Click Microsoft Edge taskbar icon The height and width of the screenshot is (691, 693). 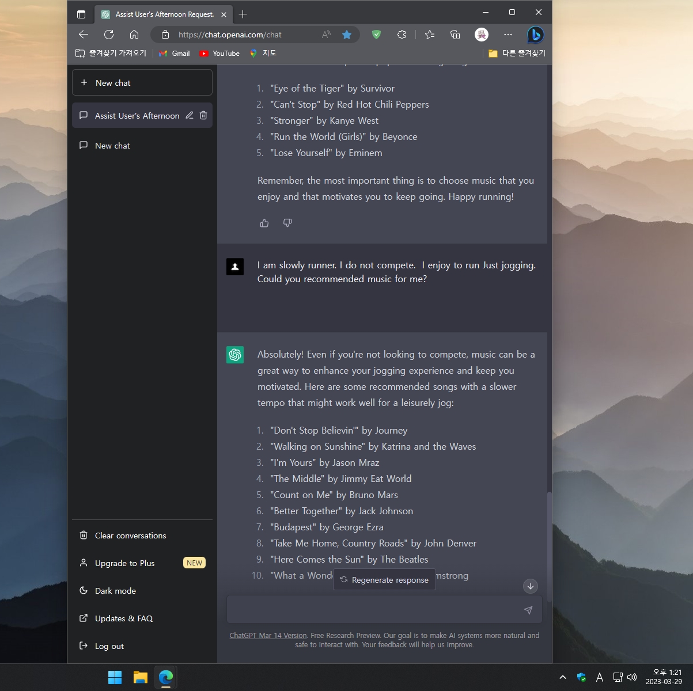[x=166, y=677]
